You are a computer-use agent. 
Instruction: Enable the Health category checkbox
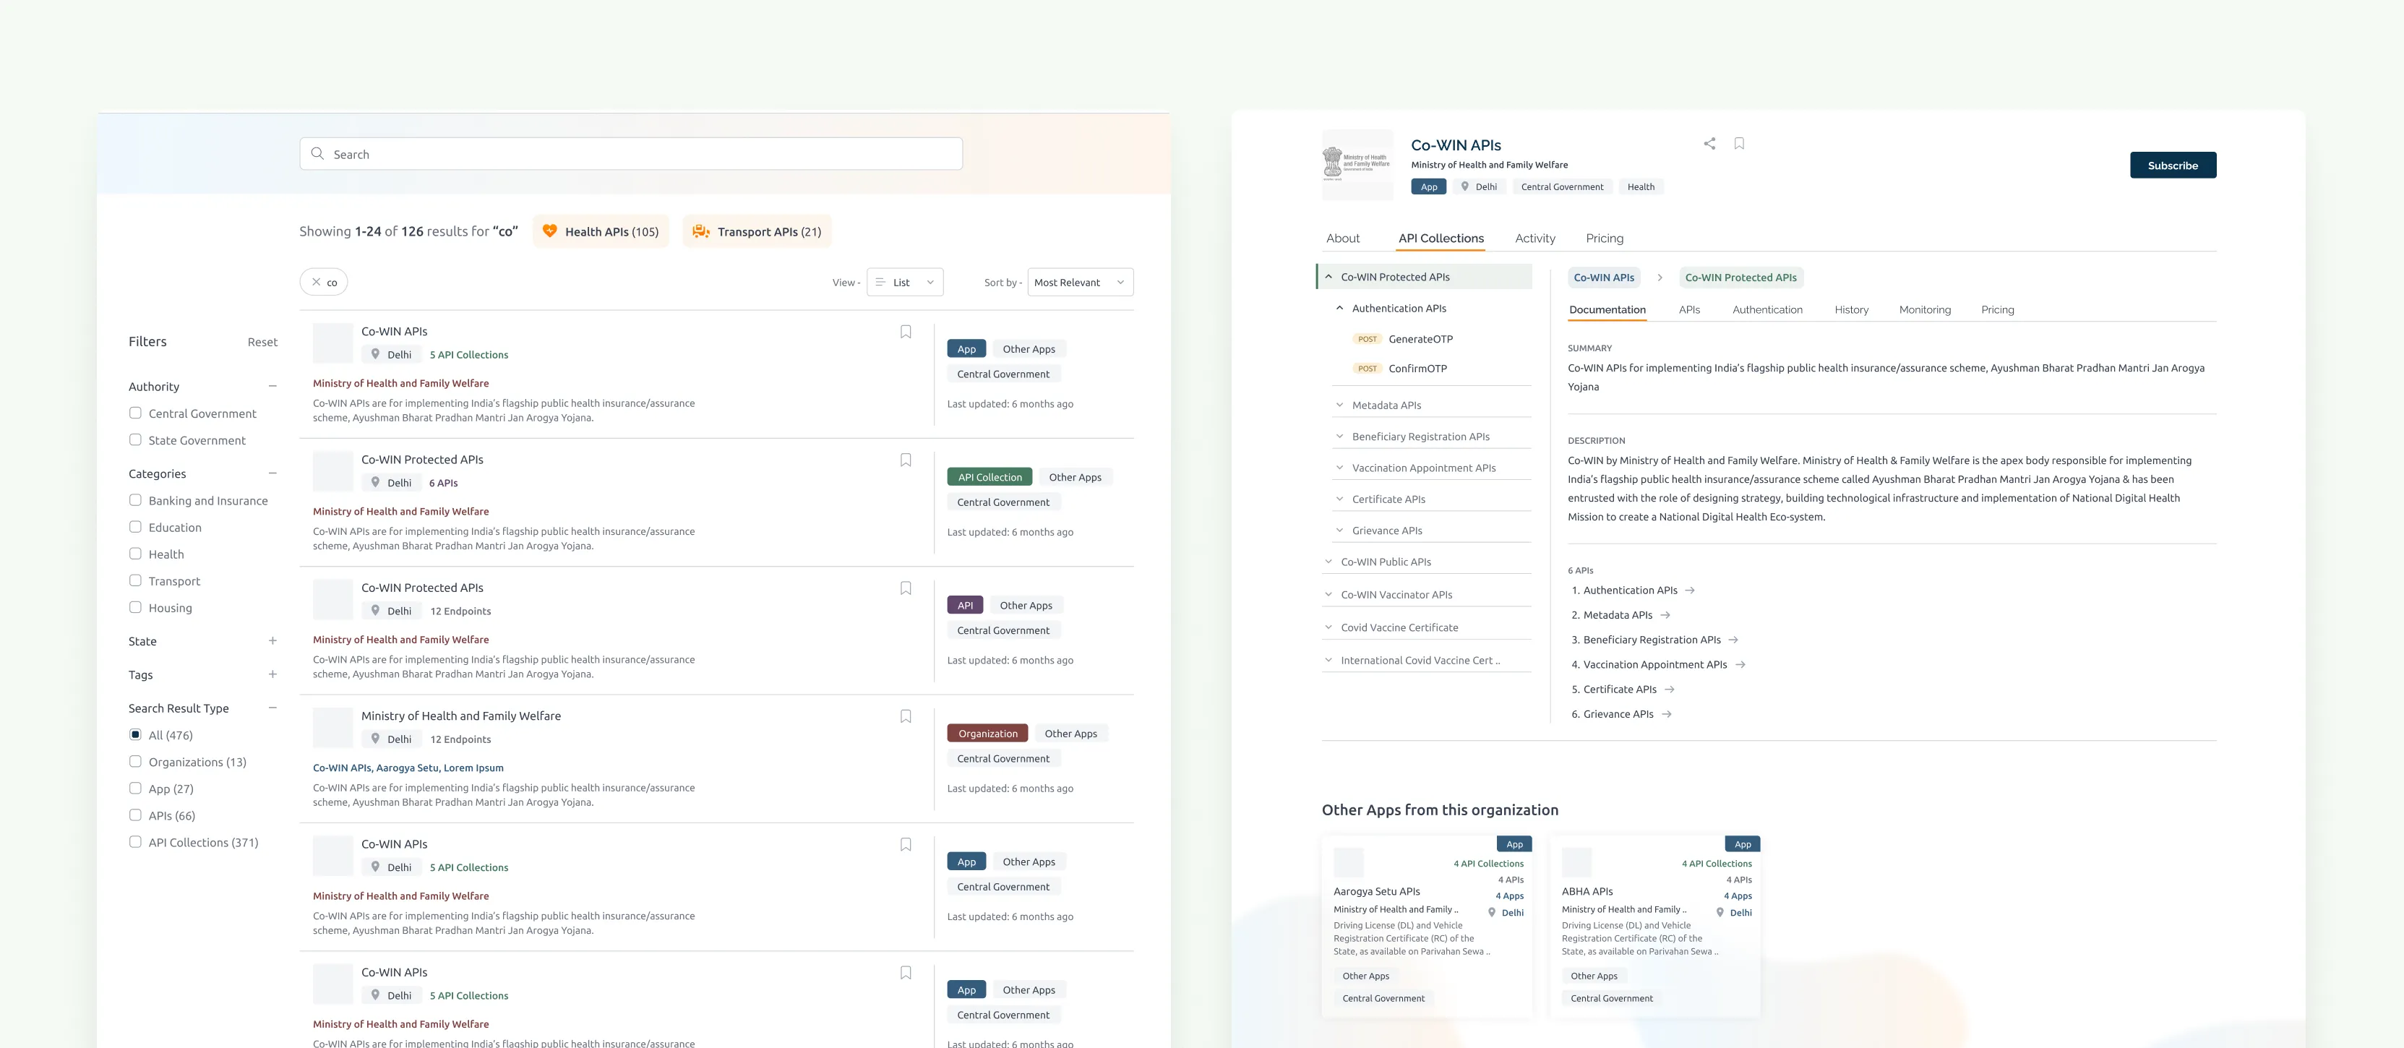click(135, 554)
